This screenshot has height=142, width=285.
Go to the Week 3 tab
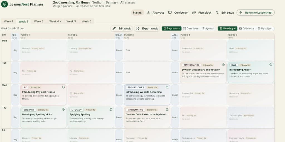coord(39,21)
